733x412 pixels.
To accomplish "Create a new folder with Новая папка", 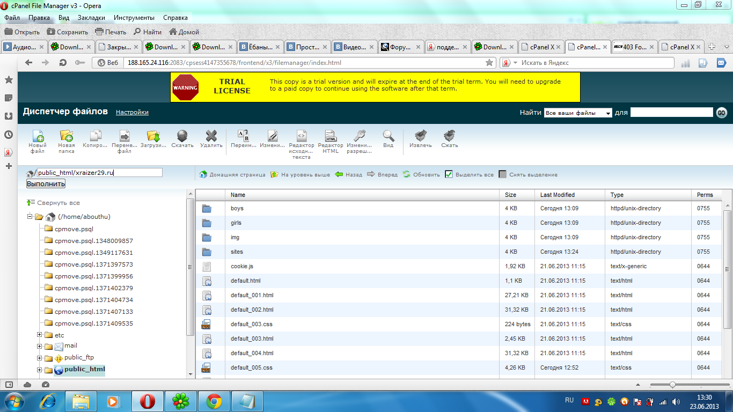I will (67, 136).
